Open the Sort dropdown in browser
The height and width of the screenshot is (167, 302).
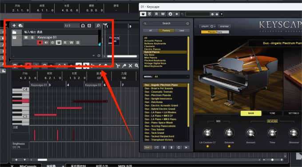(148, 147)
